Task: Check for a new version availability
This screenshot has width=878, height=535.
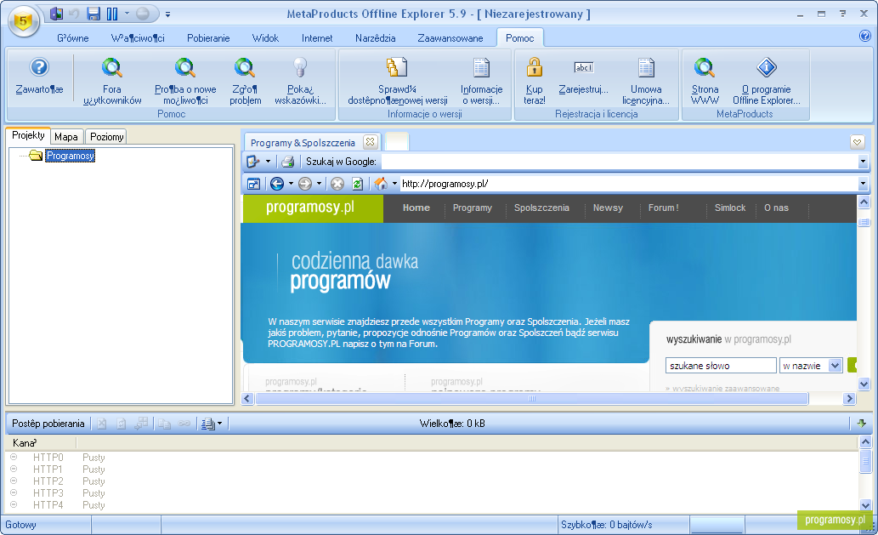Action: (398, 82)
